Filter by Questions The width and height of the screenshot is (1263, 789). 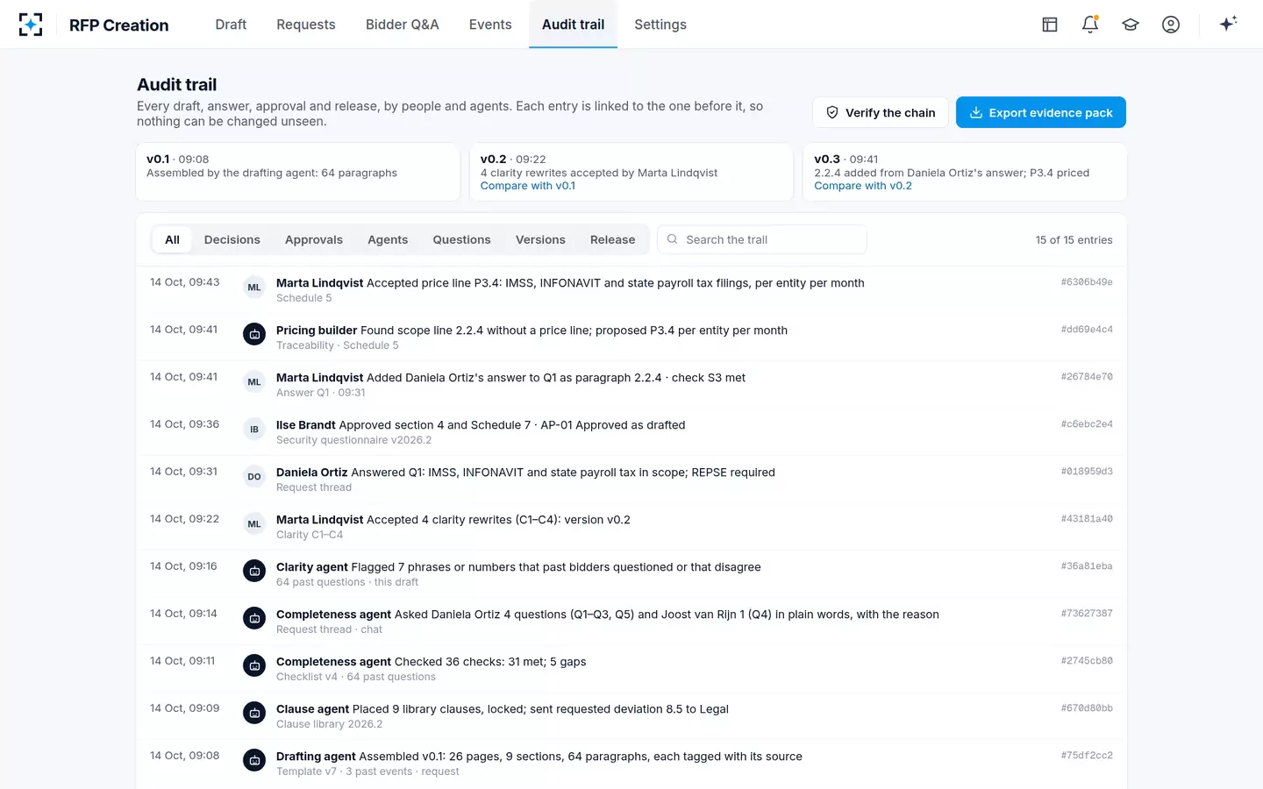click(461, 239)
